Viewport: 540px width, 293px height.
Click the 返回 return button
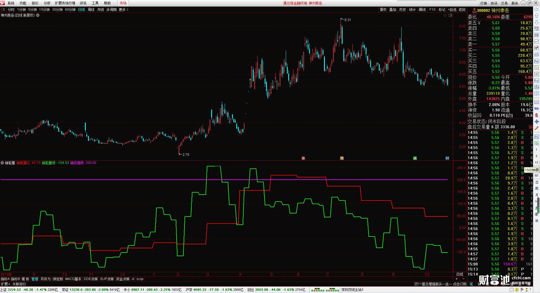pos(462,10)
